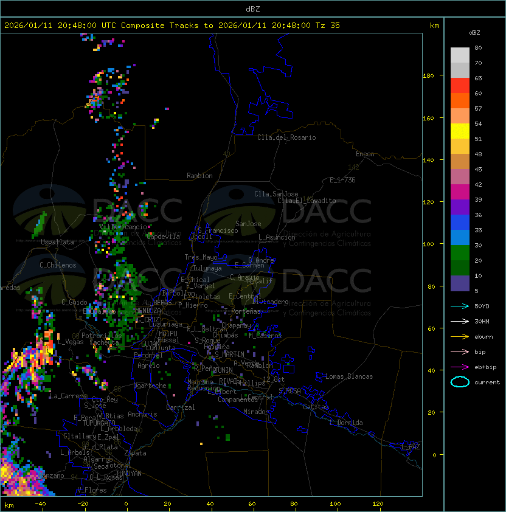Click the -40 km horizontal axis label
The width and height of the screenshot is (506, 512).
click(x=40, y=504)
